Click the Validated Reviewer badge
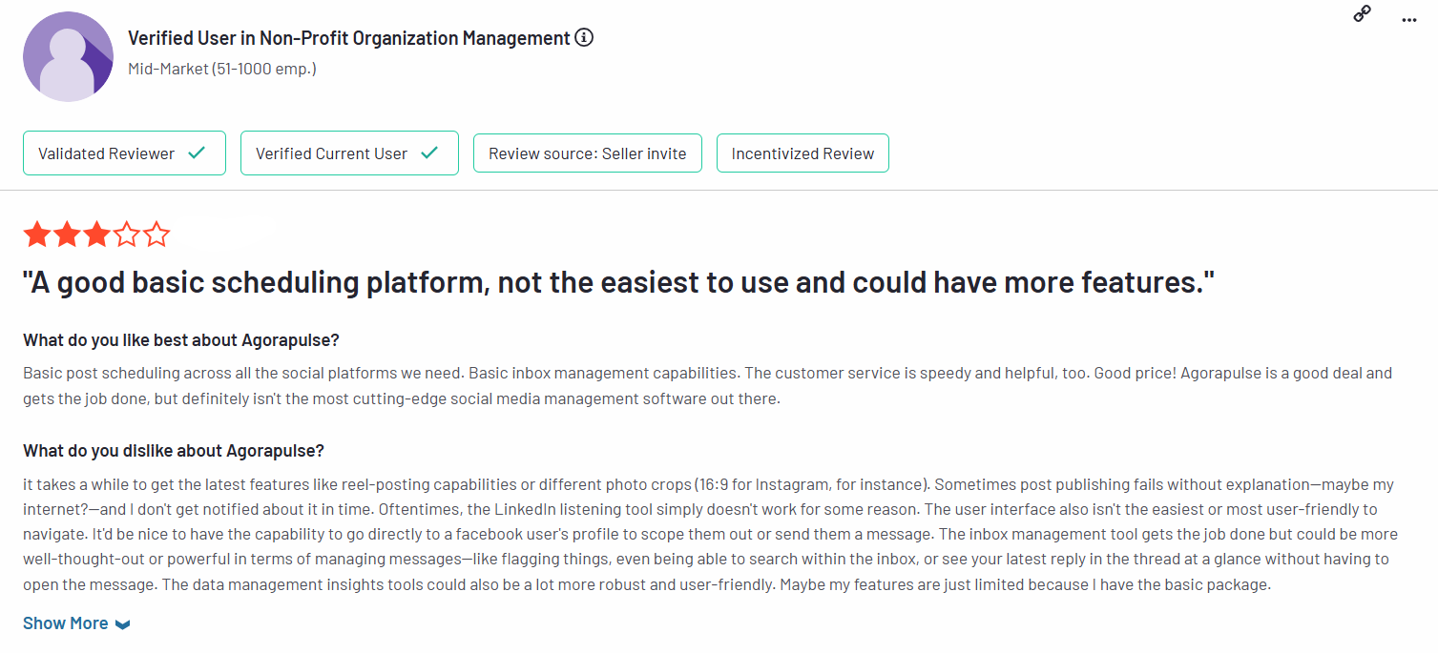1438x653 pixels. [x=124, y=153]
